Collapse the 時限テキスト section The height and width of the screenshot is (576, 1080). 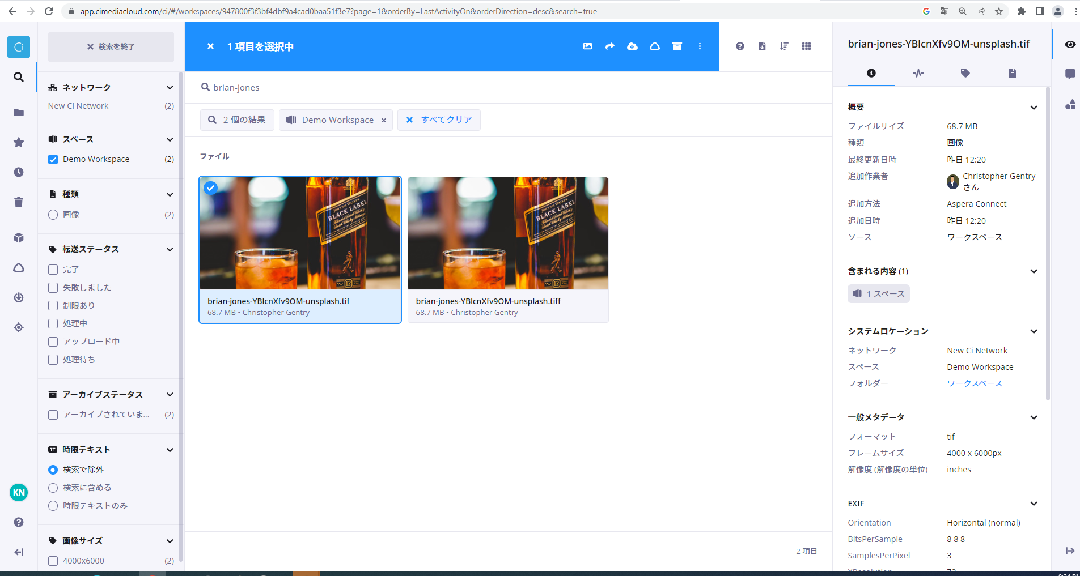point(170,450)
